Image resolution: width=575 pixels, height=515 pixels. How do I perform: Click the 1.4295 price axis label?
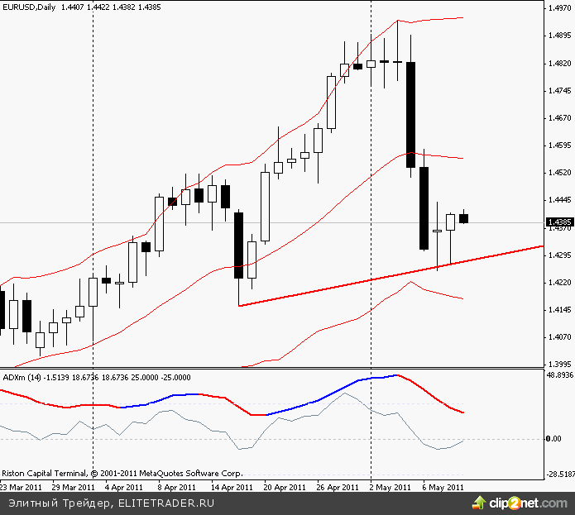tap(559, 255)
